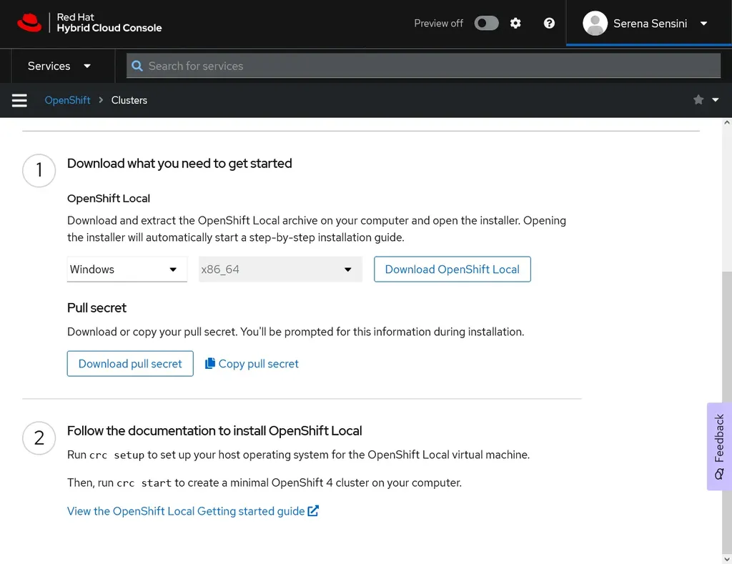Click the 'crc start' command text
Screen dimensions: 732x564
144,483
